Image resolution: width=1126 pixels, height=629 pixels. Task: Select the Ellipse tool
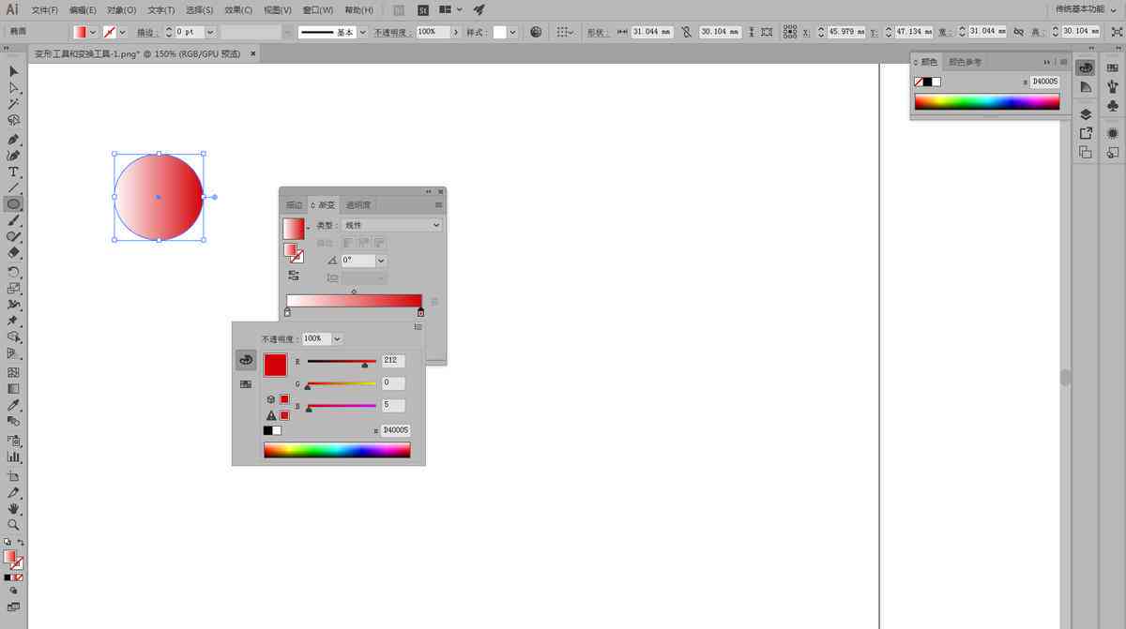click(x=14, y=203)
